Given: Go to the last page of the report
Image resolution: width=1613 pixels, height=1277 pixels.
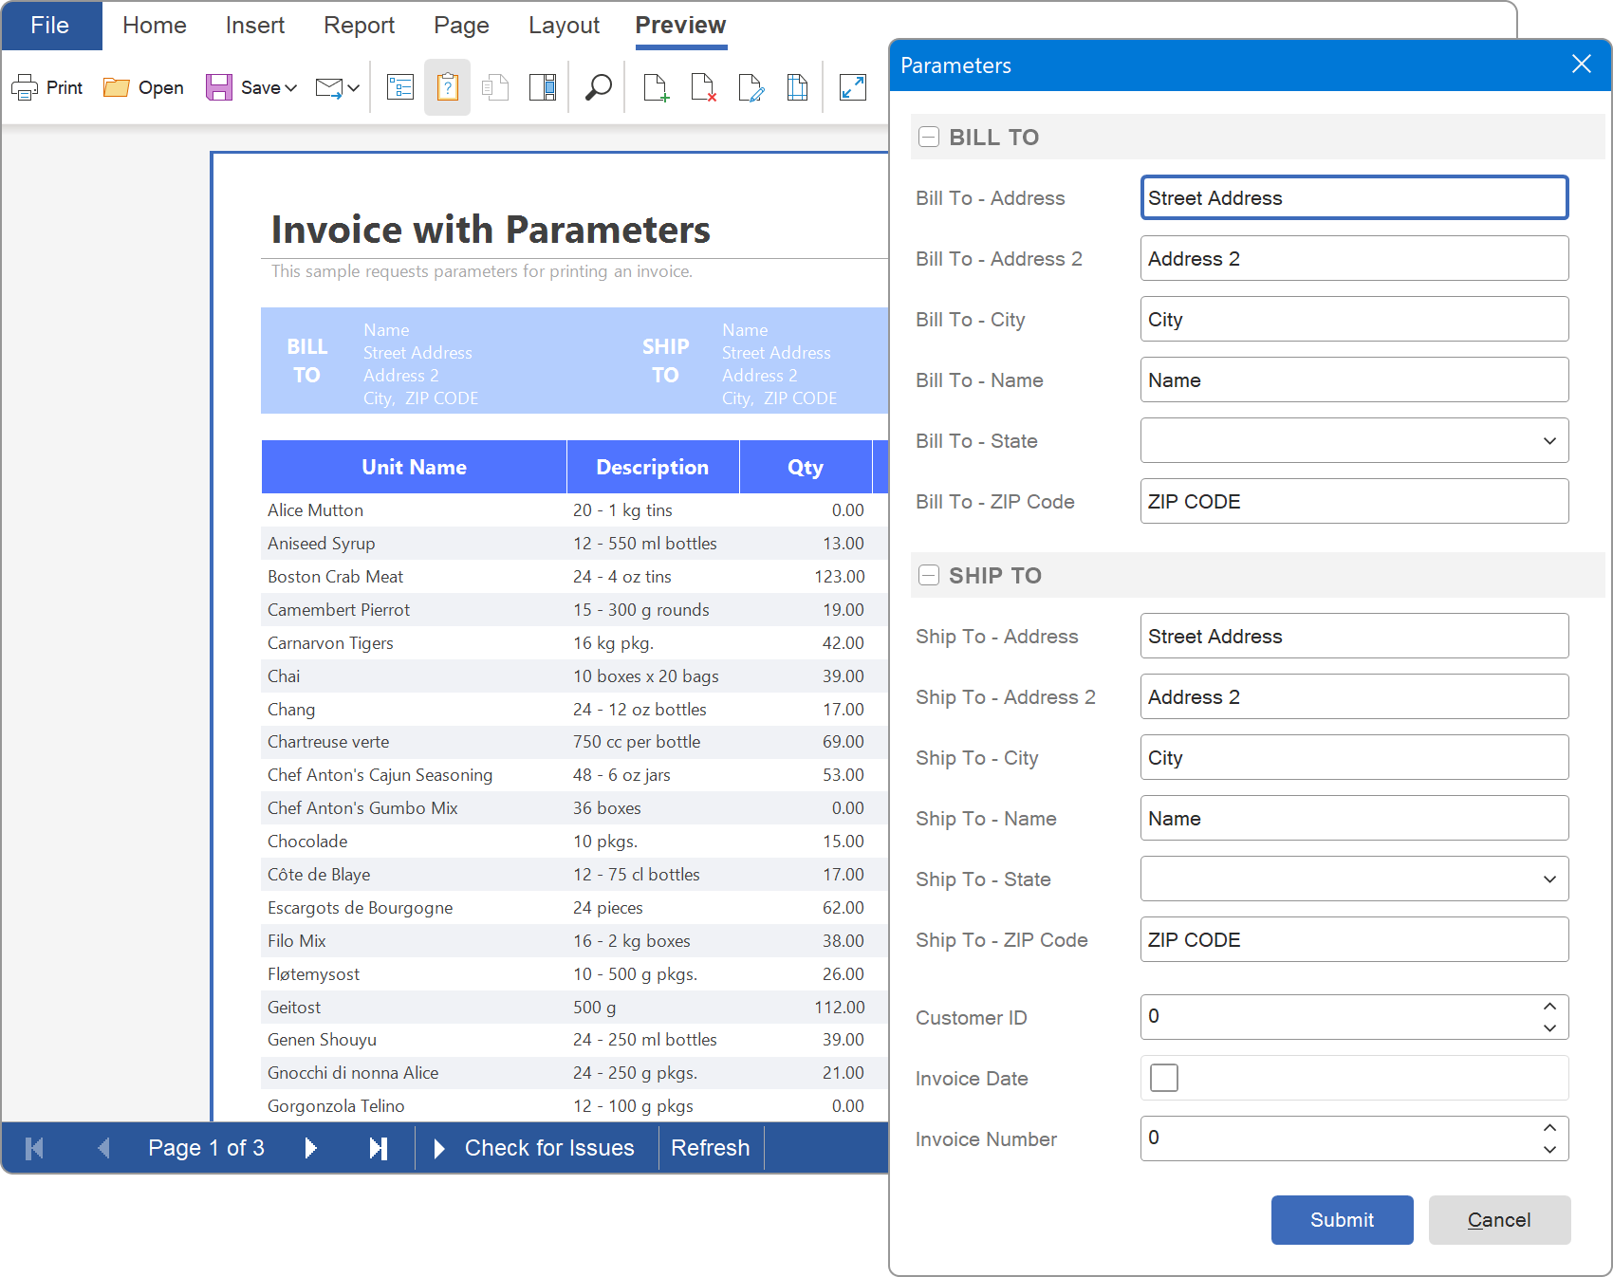Looking at the screenshot, I should coord(379,1149).
